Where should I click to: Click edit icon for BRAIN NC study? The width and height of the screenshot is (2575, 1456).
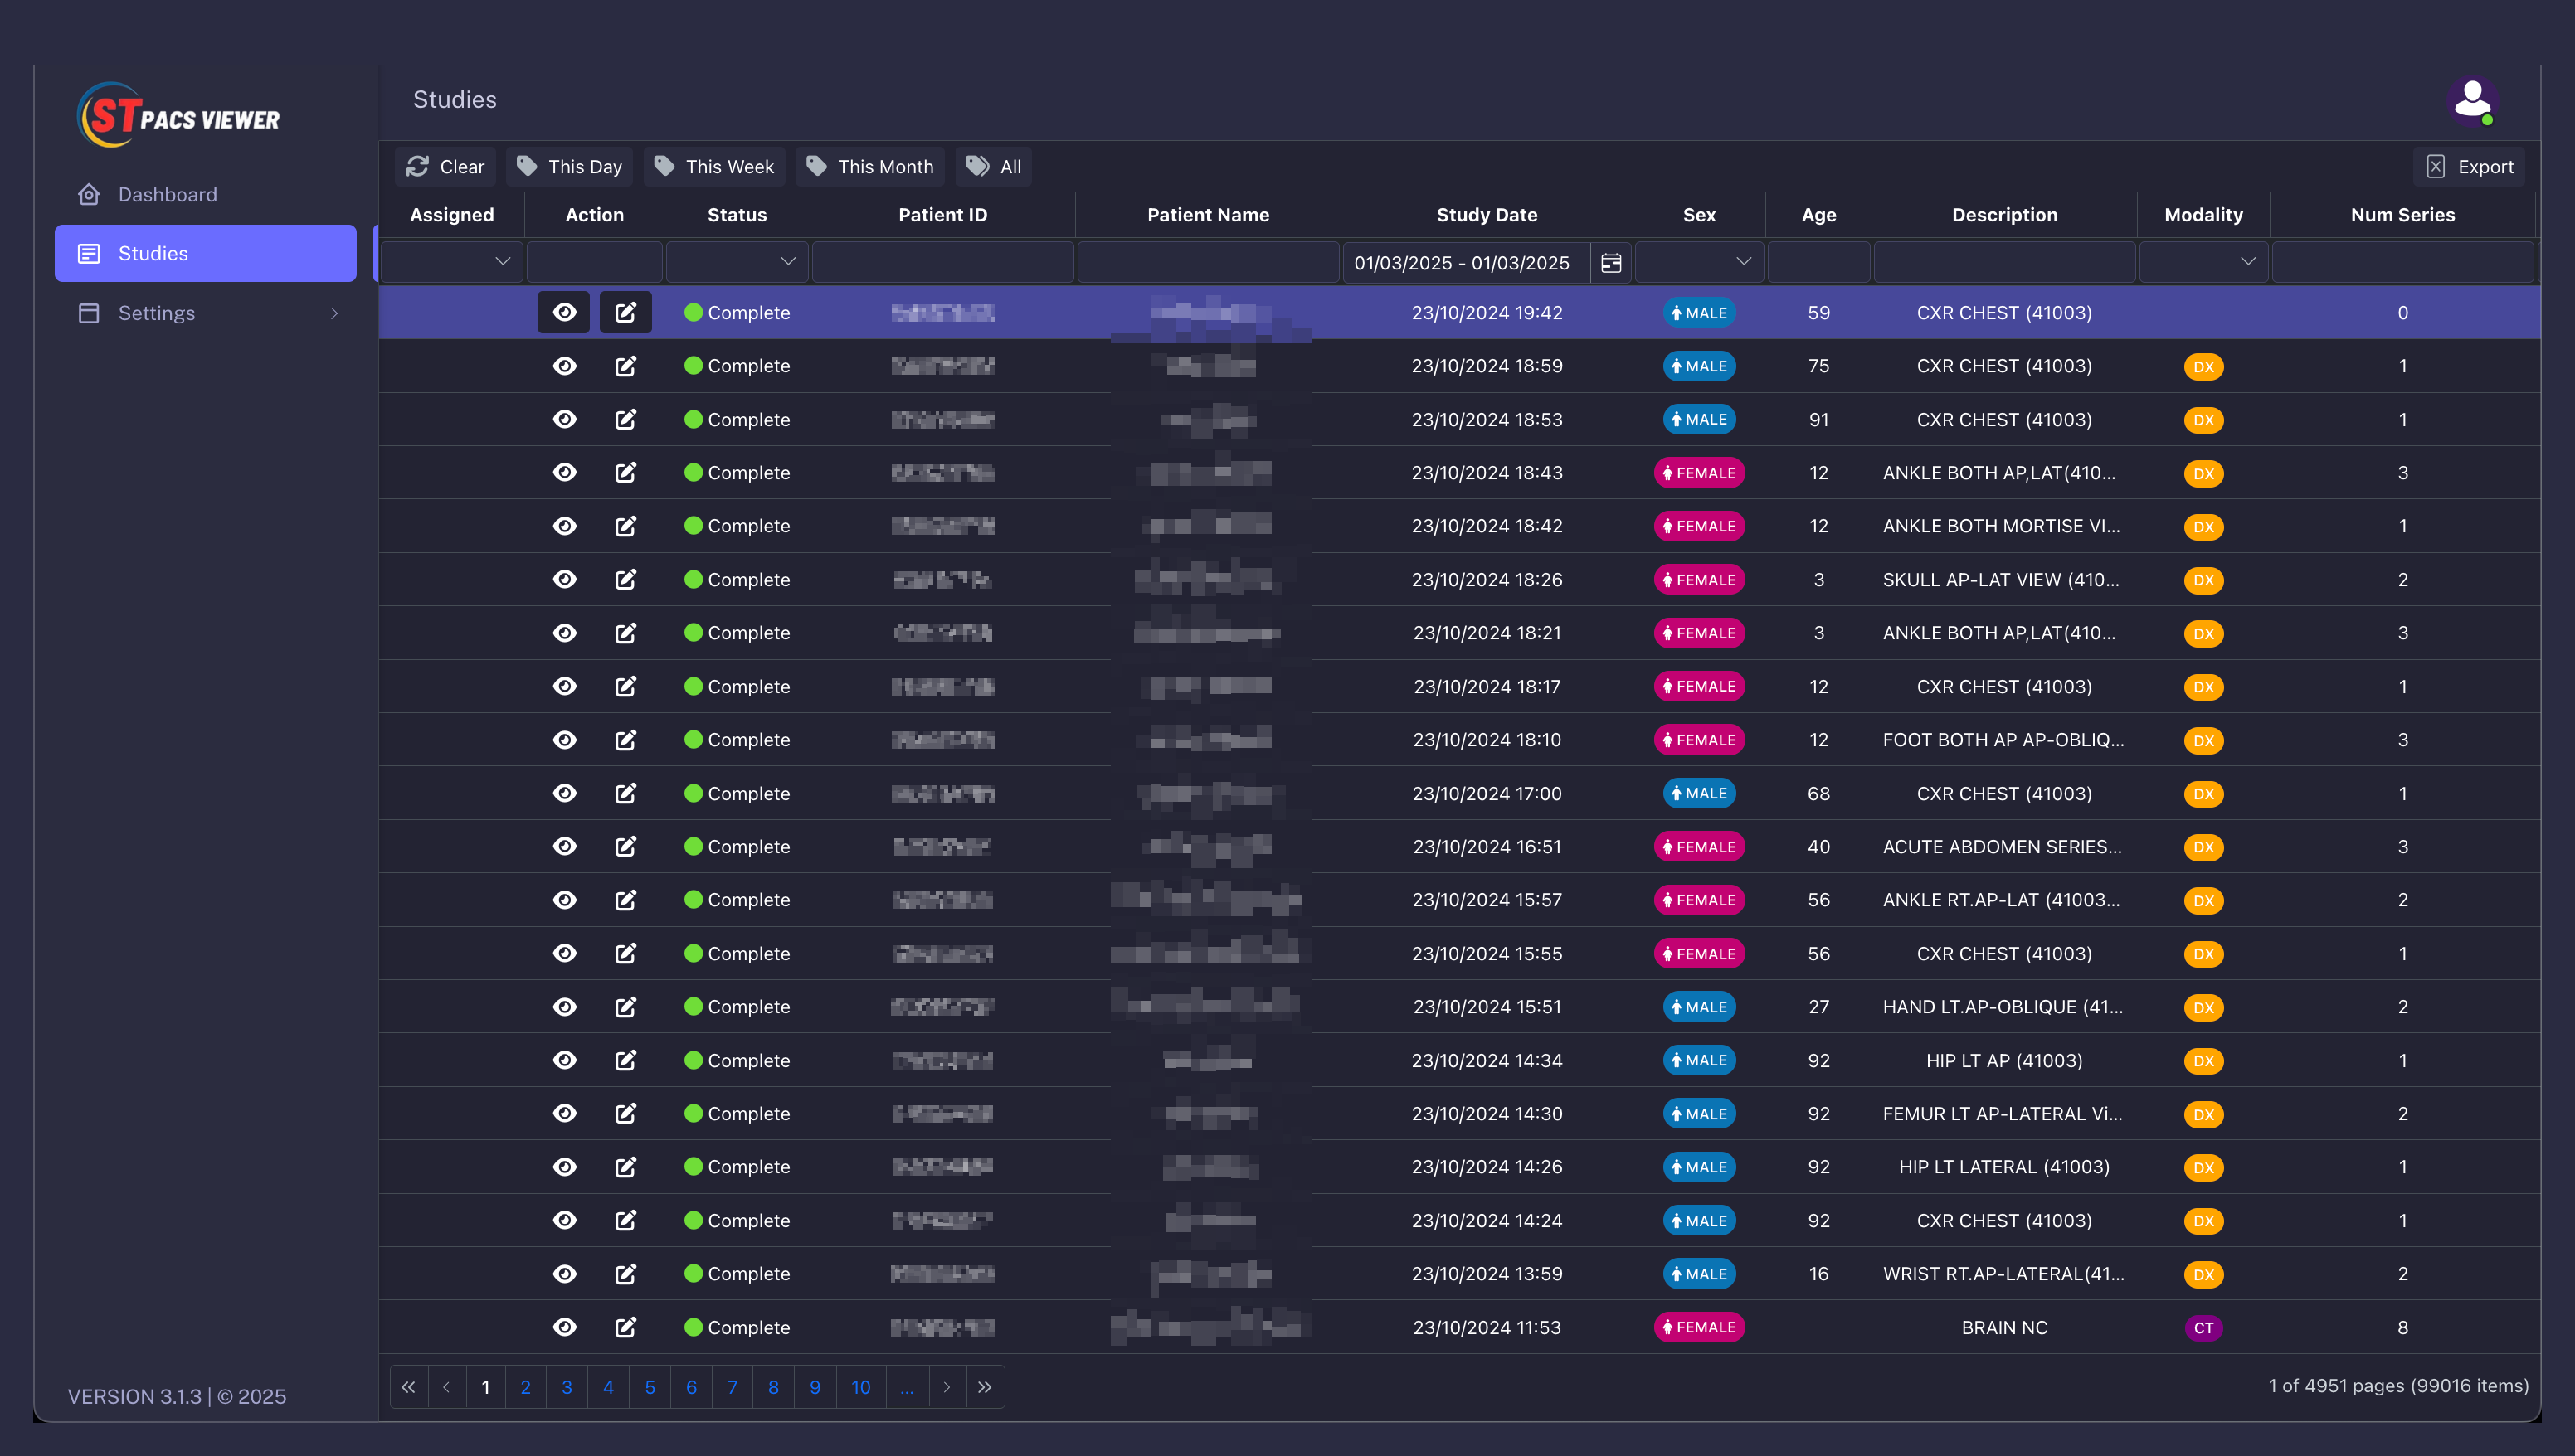tap(625, 1327)
